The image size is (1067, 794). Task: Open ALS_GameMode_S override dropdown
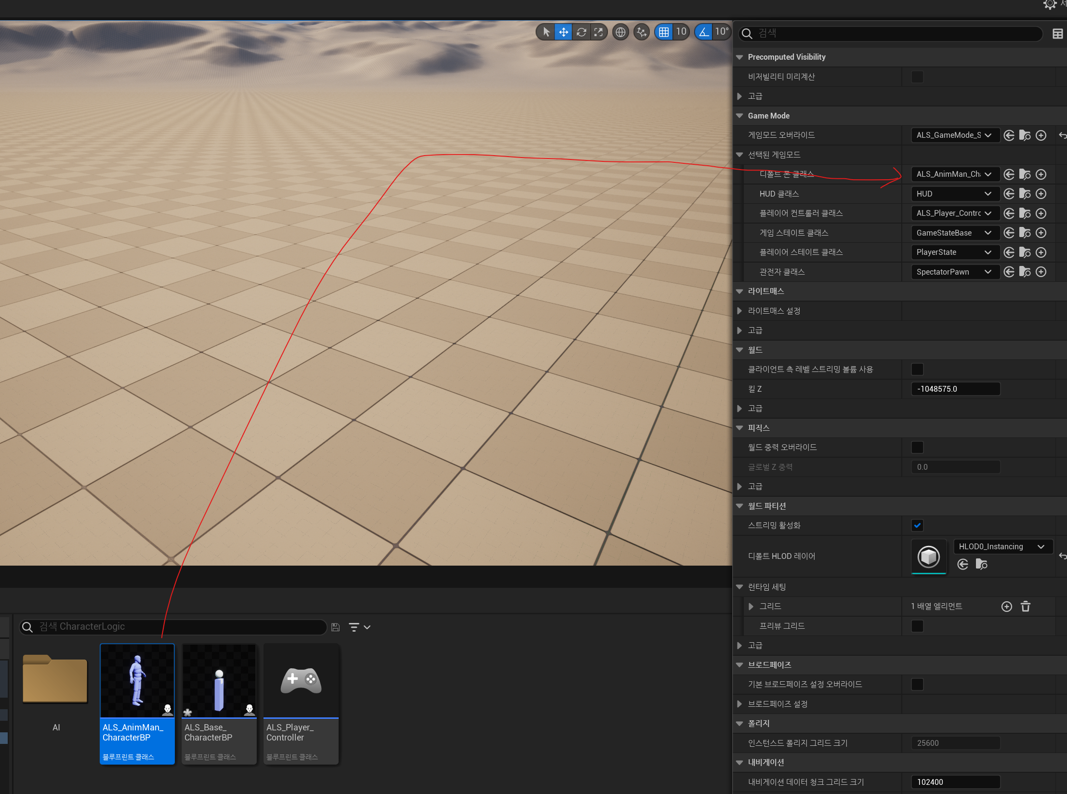tap(955, 135)
